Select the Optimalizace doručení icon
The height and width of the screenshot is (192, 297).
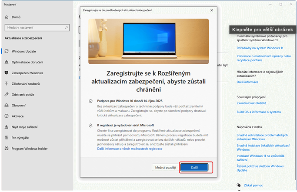(7, 62)
